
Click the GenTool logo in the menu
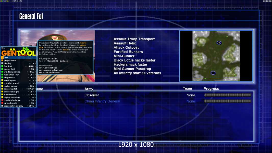(19, 52)
